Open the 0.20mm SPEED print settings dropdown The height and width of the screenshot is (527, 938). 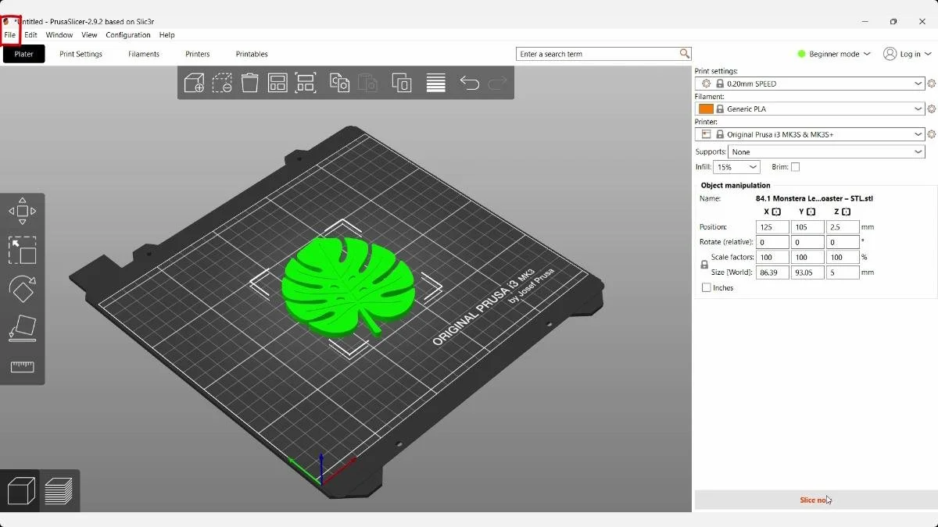pos(810,84)
